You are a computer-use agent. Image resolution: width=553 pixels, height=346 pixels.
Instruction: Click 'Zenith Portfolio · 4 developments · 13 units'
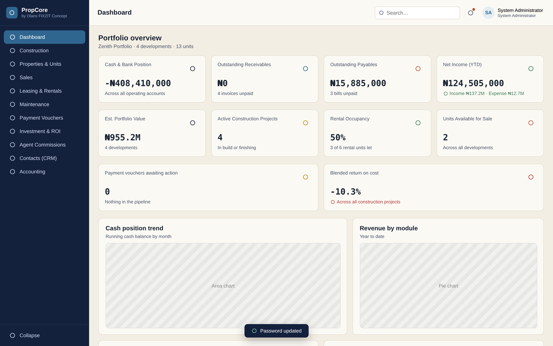pos(146,47)
